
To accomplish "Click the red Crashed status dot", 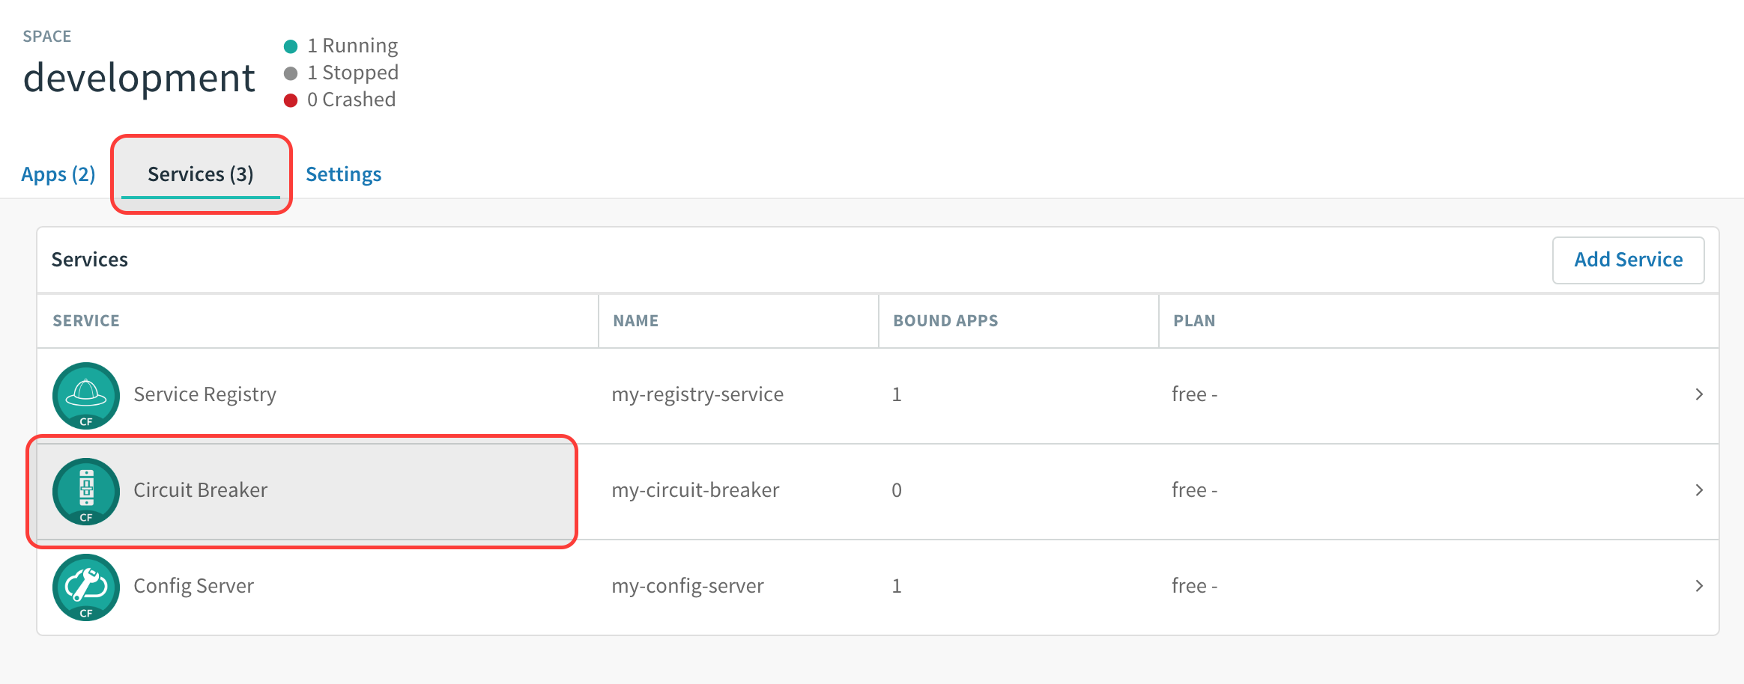I will pyautogui.click(x=291, y=100).
